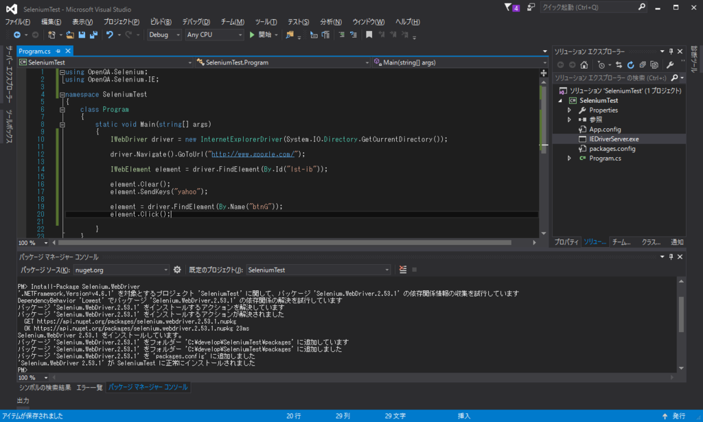Close the Program.cs tab
Screen dimensions: 703x422
click(x=68, y=51)
